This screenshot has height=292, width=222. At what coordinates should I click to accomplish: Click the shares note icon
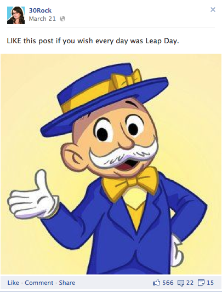click(201, 283)
